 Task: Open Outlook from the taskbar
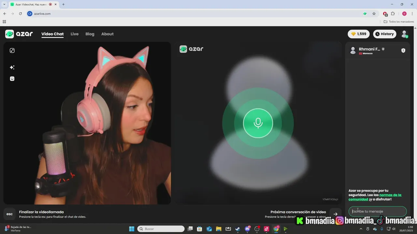209,229
